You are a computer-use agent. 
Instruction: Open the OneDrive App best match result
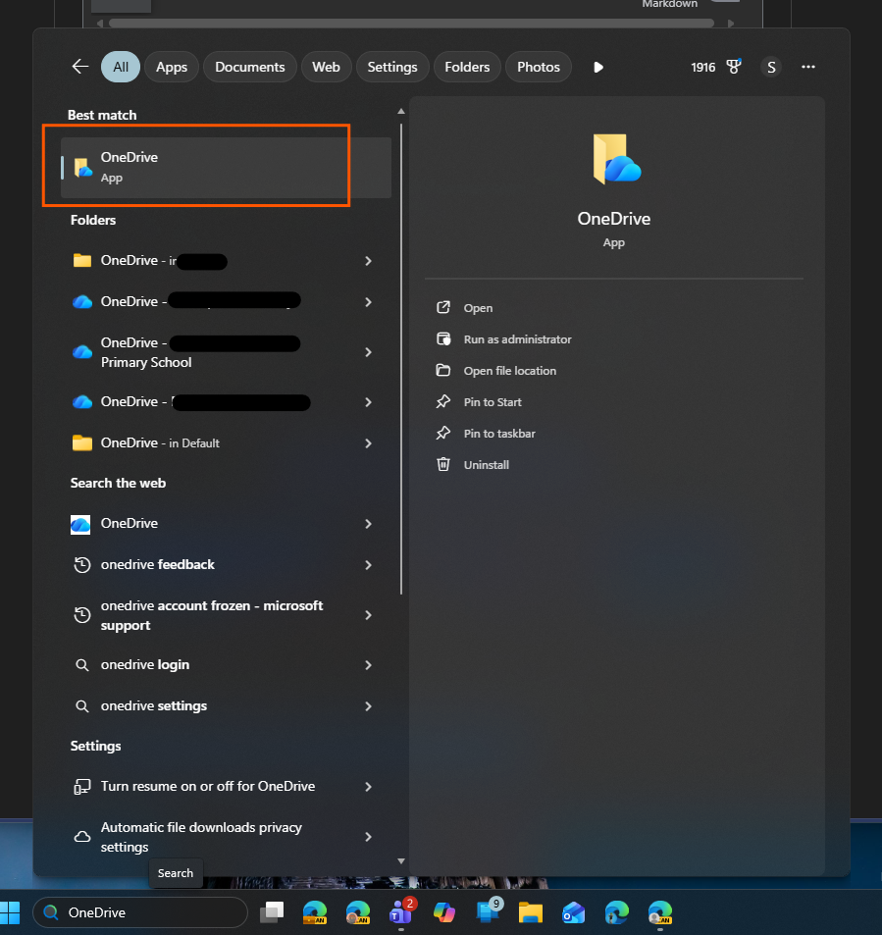(x=226, y=168)
